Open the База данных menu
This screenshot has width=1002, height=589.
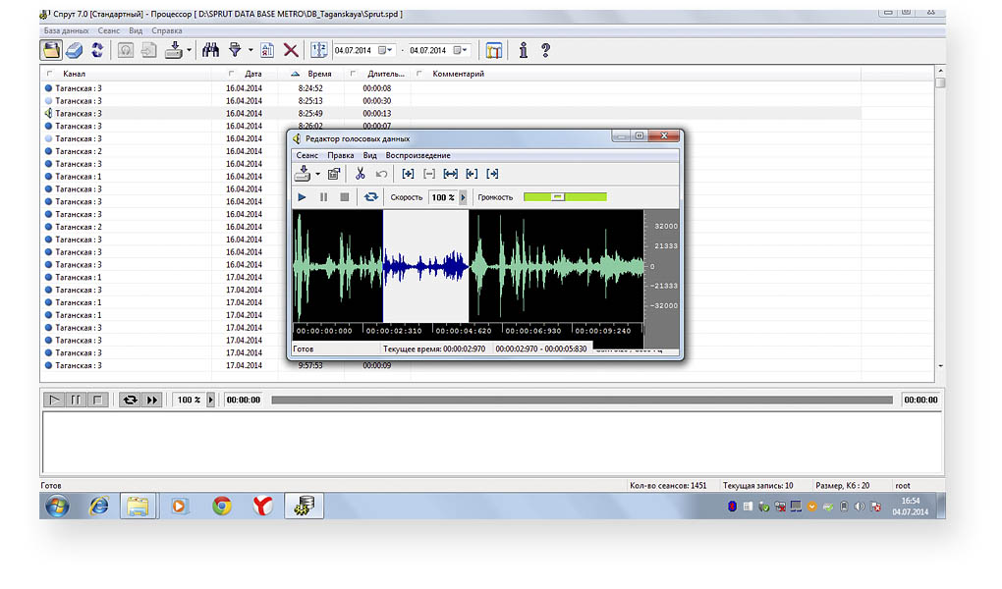(x=66, y=30)
